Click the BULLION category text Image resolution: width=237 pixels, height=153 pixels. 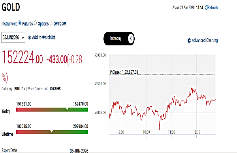[x=20, y=89]
